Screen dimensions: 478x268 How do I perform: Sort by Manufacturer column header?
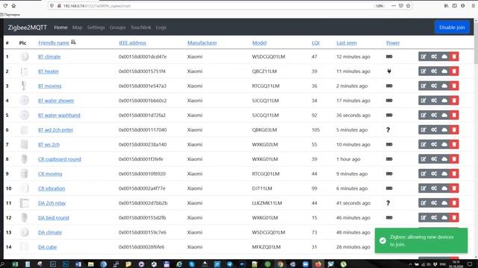pyautogui.click(x=202, y=43)
